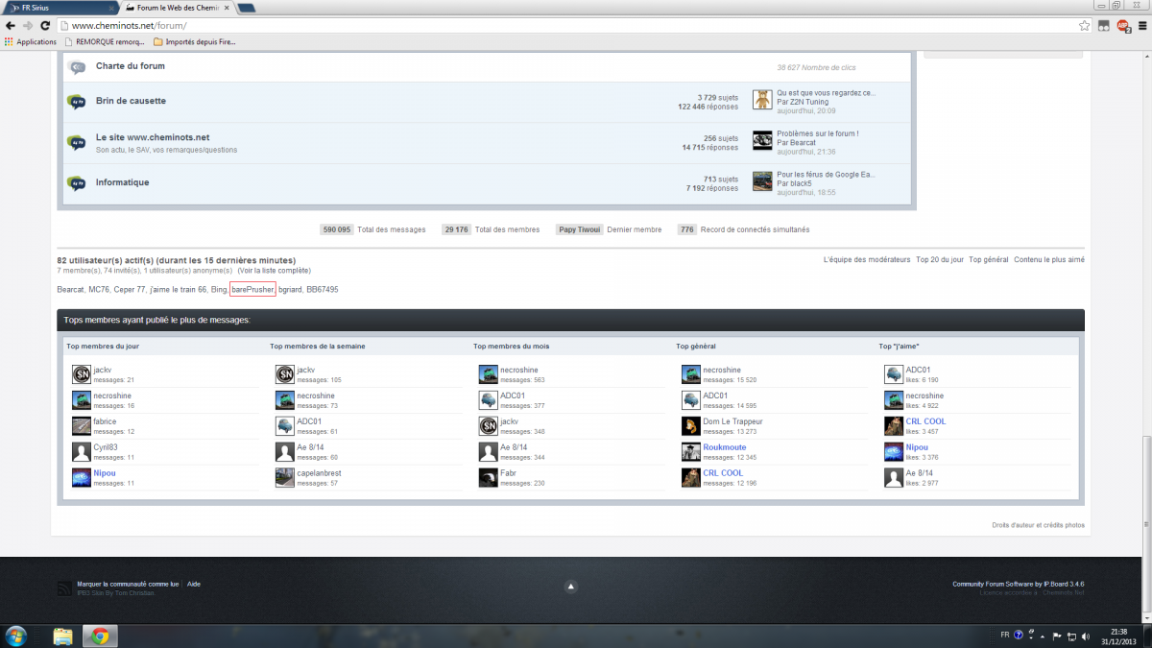Open the Brin de causette forum icon
This screenshot has height=648, width=1152.
77,102
